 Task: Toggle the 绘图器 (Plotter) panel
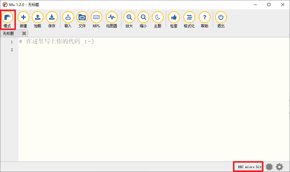click(112, 17)
